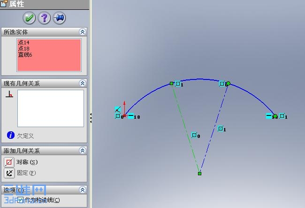Screen dimensions: 305x208
Task: Click coincident relation badge above origin
Action: click(118, 109)
